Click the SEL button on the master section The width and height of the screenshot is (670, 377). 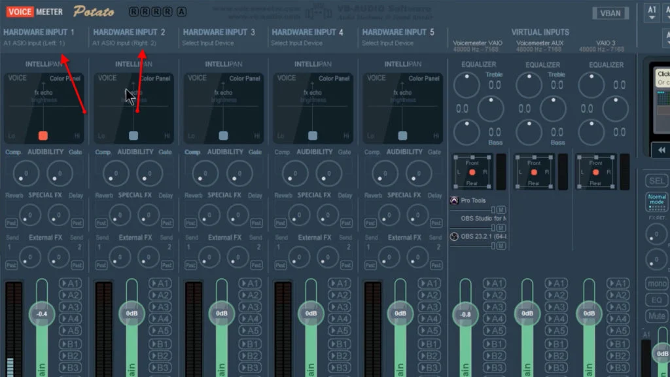click(x=656, y=181)
